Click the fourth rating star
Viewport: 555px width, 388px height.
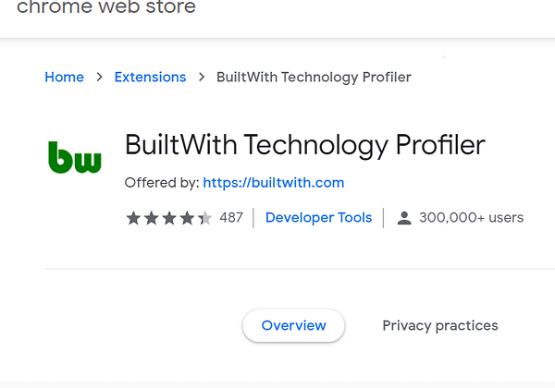tap(187, 218)
